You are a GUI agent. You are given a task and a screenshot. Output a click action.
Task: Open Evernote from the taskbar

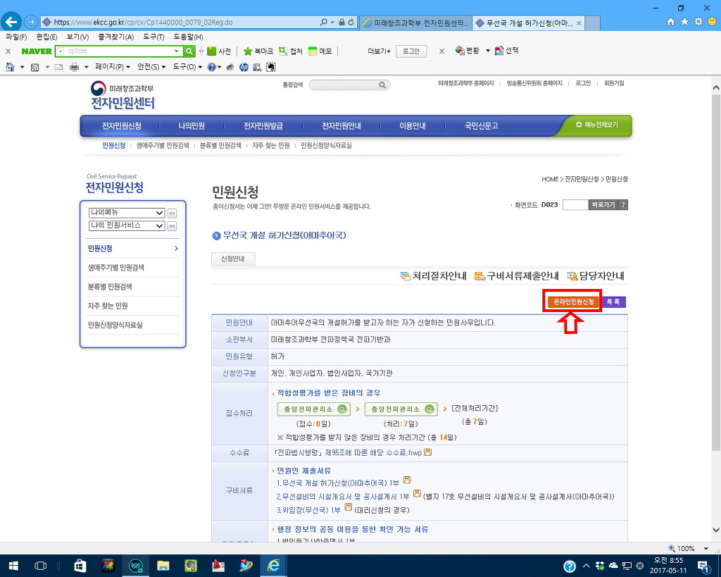191,566
